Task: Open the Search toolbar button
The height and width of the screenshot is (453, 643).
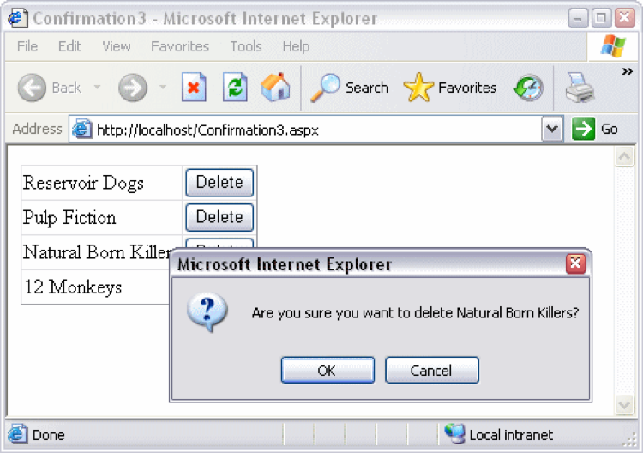Action: (x=350, y=88)
